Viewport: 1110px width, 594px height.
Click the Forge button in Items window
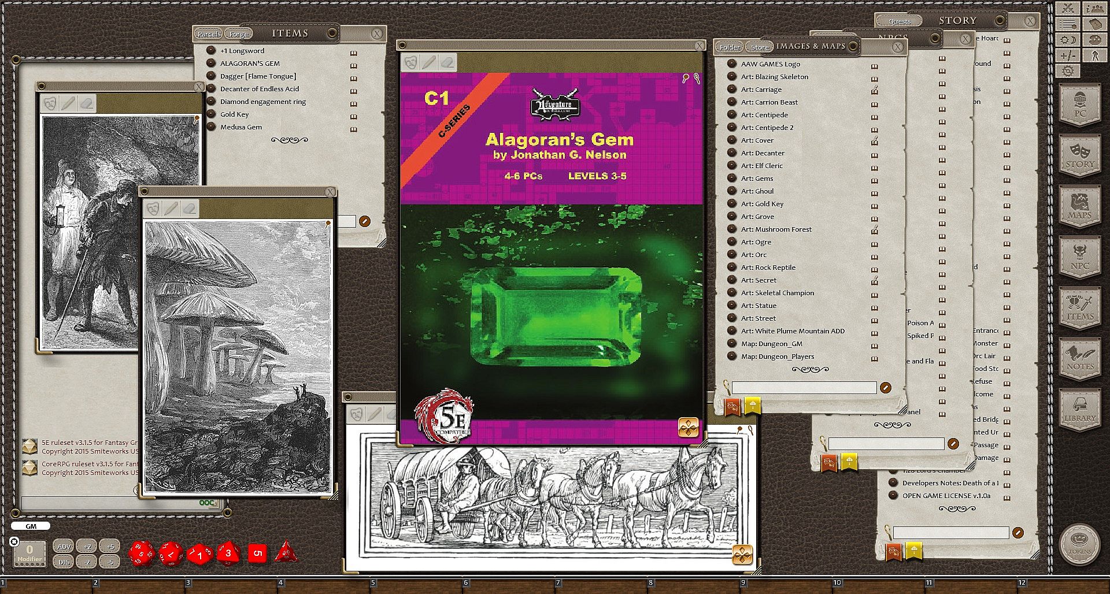(x=238, y=34)
